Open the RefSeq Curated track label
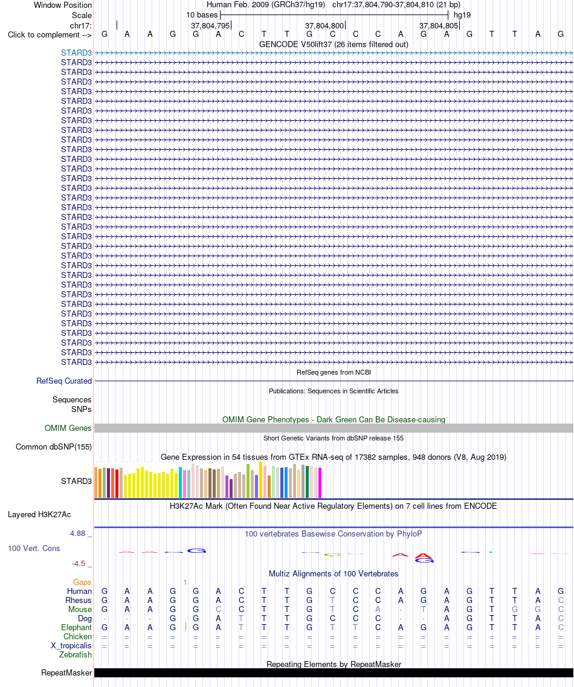This screenshot has height=687, width=574. (64, 381)
